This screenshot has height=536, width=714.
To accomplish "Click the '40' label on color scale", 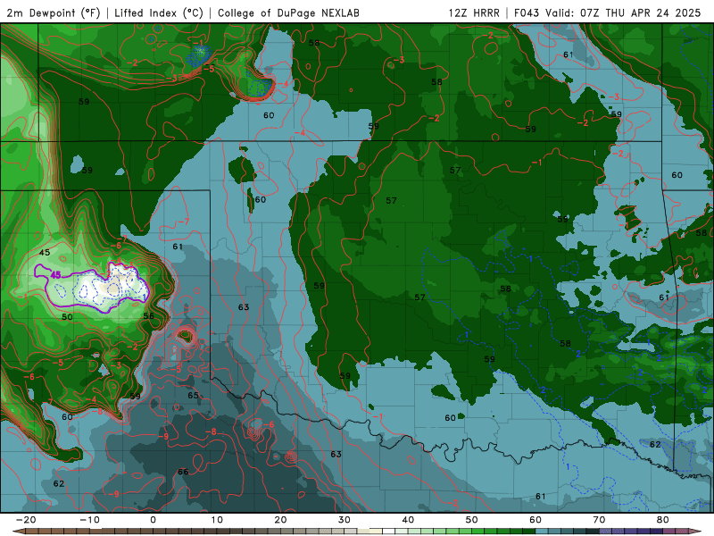I will pos(408,520).
